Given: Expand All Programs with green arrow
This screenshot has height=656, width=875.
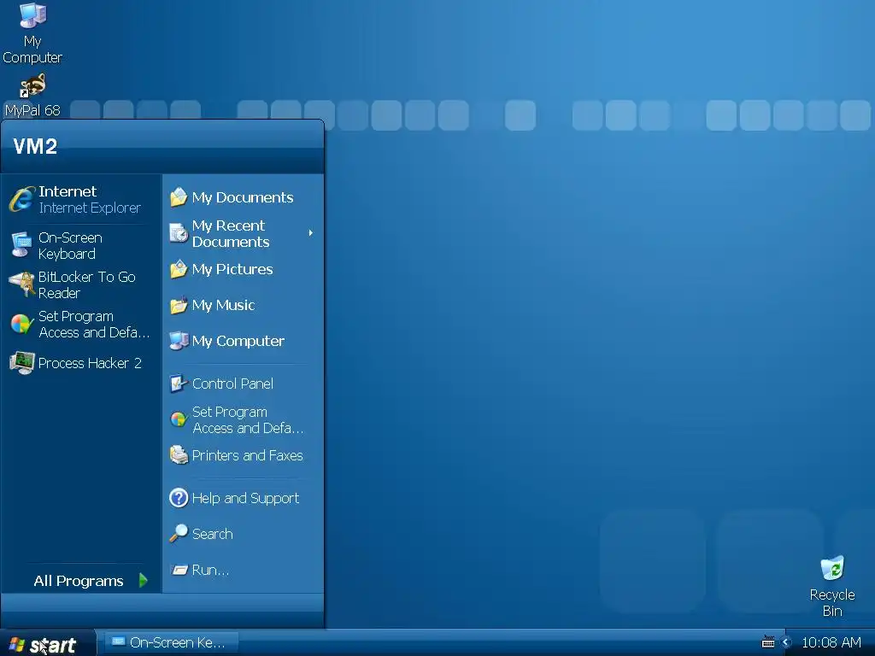Looking at the screenshot, I should [x=144, y=580].
